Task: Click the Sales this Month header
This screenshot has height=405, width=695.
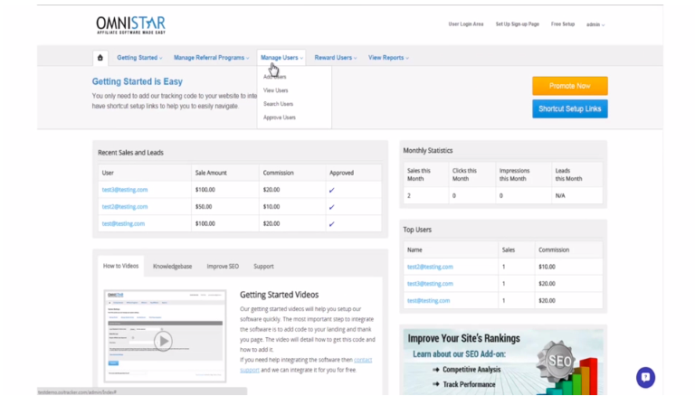Action: tap(419, 174)
